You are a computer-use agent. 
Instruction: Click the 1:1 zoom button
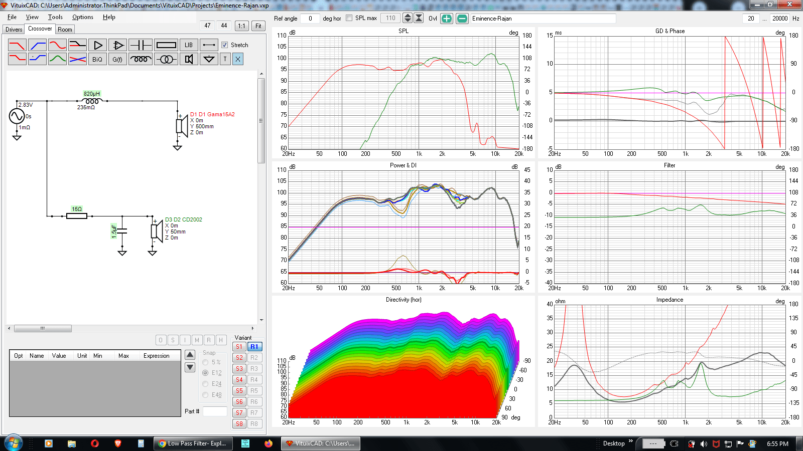click(x=242, y=26)
